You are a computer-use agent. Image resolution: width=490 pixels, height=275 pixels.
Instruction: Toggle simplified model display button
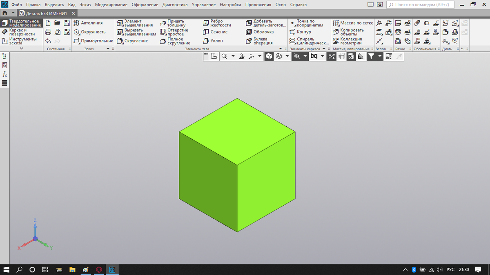[x=361, y=57]
